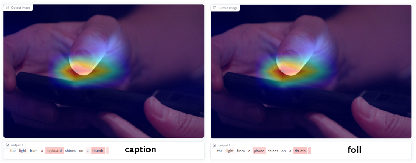Click the bold foil label

click(x=354, y=150)
